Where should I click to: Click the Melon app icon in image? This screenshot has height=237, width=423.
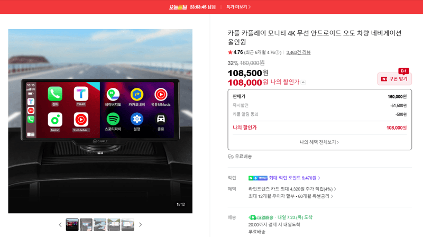pos(55,120)
